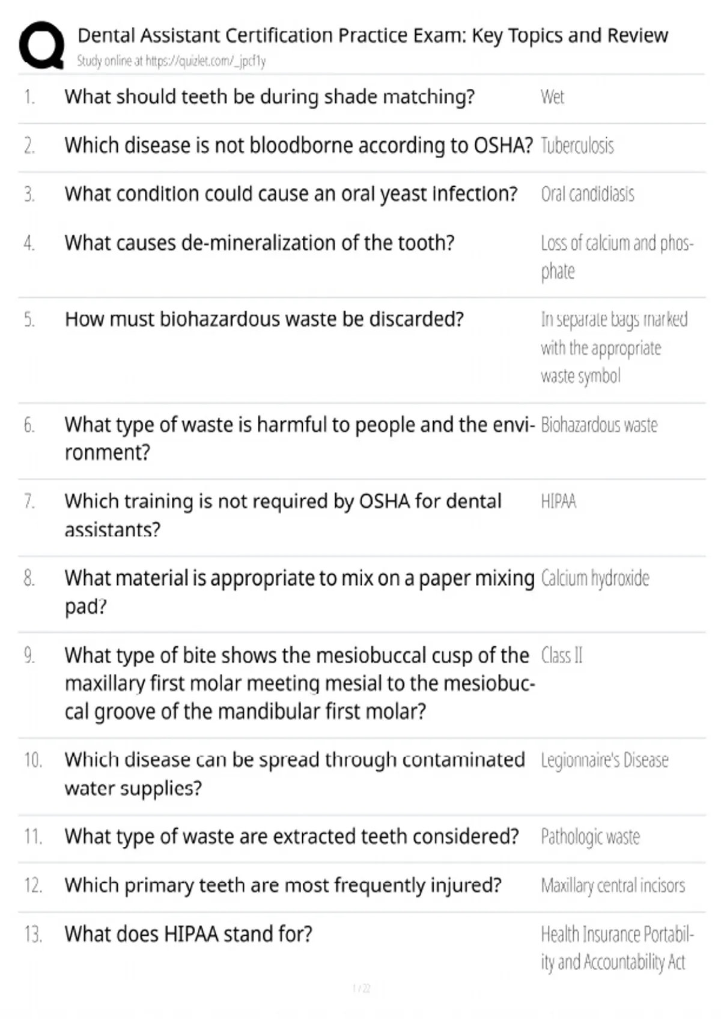Click the answer 'HIPAA' for question 7
The image size is (721, 1021).
(x=558, y=501)
